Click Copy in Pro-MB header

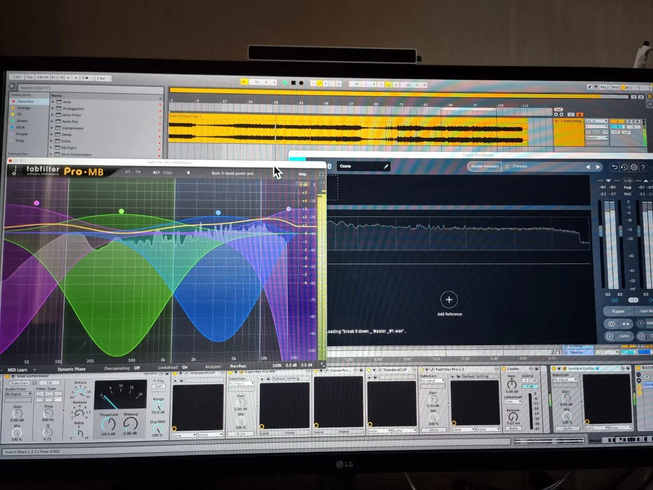pos(167,173)
